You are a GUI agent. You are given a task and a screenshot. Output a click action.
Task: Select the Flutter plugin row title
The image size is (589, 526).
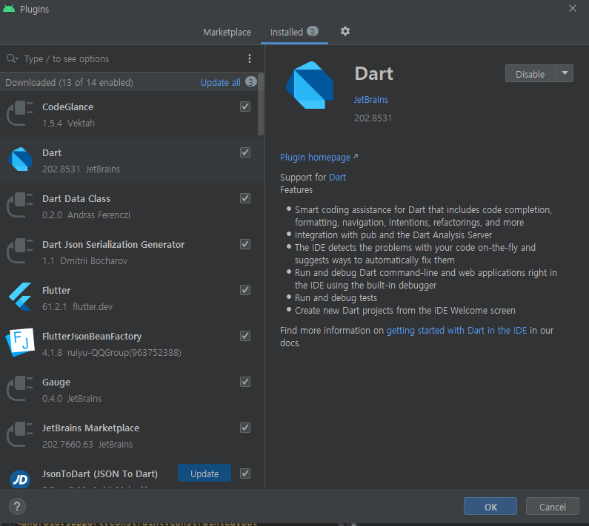(x=56, y=291)
